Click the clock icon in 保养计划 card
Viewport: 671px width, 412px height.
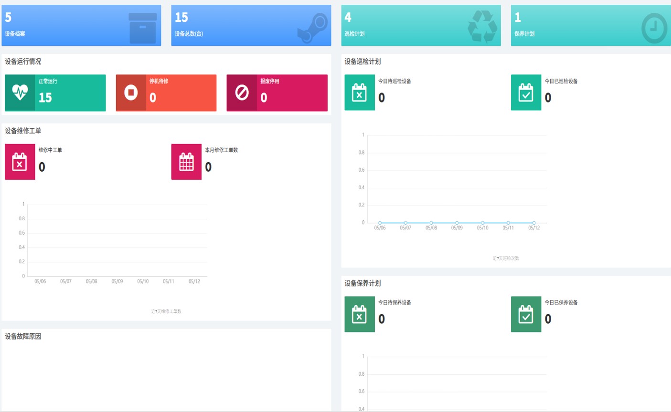(x=654, y=29)
